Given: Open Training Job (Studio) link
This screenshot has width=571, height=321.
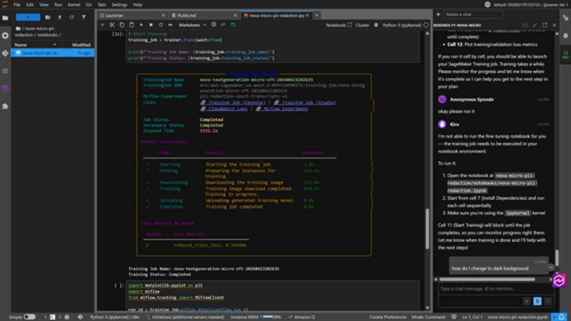Looking at the screenshot, I should pyautogui.click(x=305, y=102).
